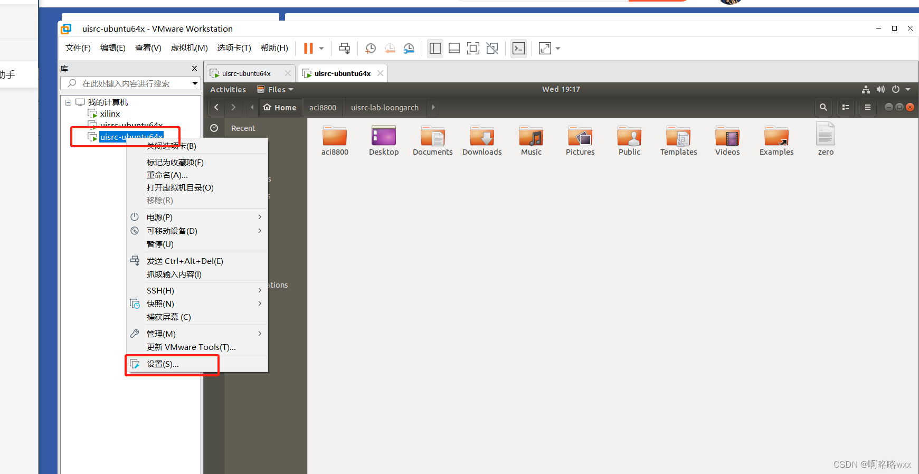Expand the SSH(H) submenu
919x474 pixels.
click(x=197, y=291)
